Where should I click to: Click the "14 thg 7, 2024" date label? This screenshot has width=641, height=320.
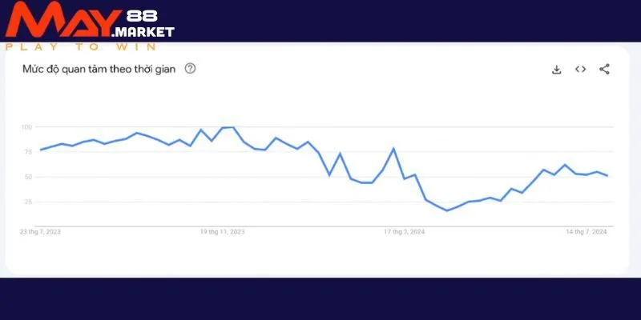(x=586, y=232)
